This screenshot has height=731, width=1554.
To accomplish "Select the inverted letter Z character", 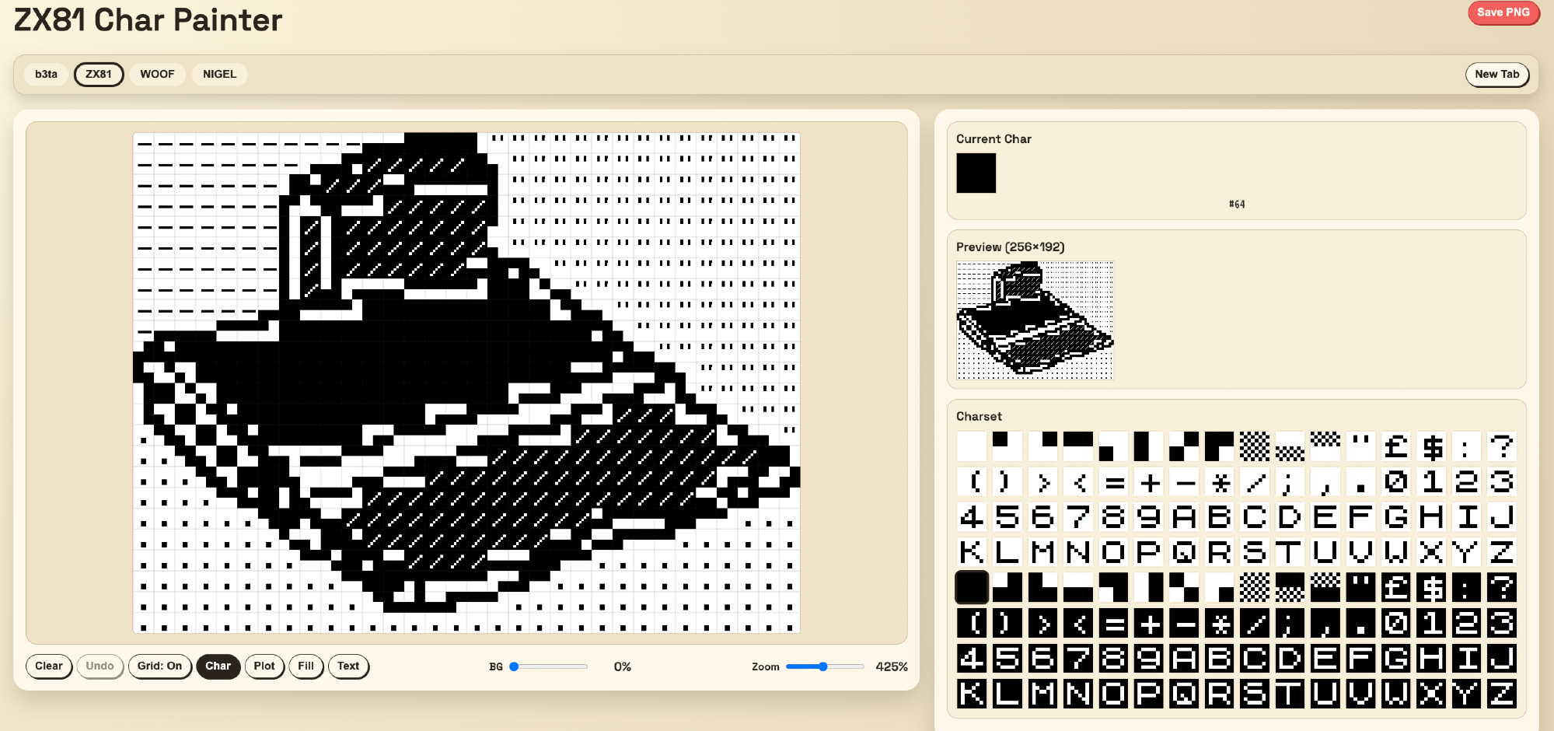I will (x=1502, y=694).
